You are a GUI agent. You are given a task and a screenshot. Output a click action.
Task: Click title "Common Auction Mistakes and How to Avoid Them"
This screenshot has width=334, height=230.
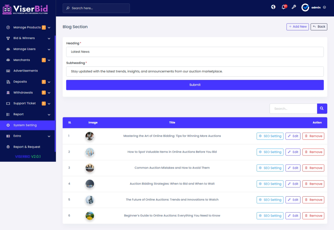point(172,168)
